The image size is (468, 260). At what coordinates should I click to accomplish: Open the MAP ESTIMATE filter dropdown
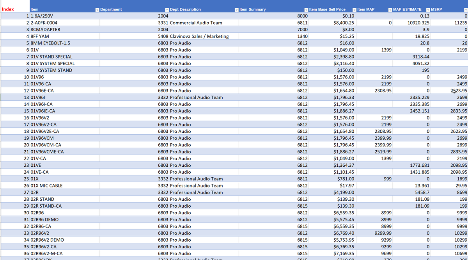tap(428, 9)
